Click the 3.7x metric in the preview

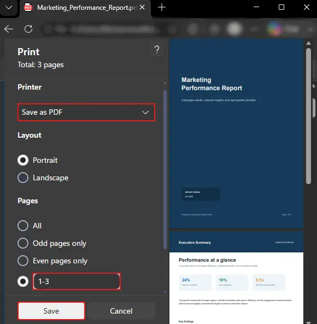[260, 280]
